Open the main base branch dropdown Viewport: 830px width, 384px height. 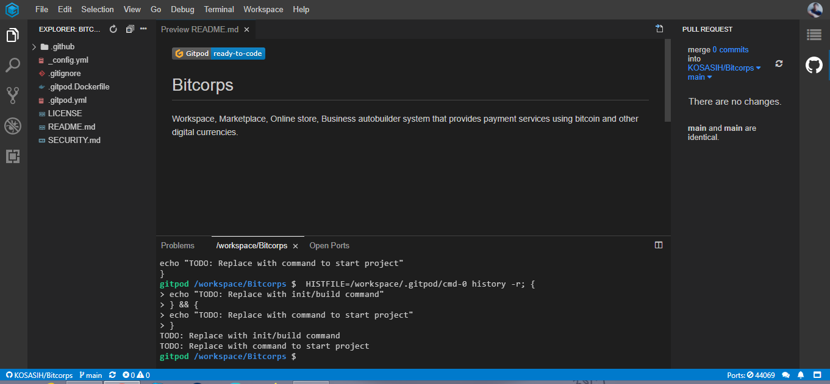699,77
